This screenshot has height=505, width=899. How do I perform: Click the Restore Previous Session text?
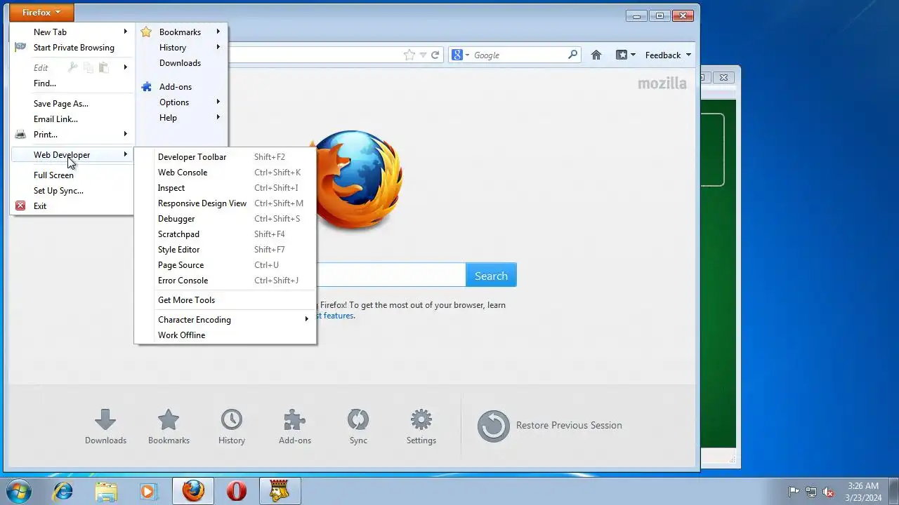pyautogui.click(x=569, y=425)
